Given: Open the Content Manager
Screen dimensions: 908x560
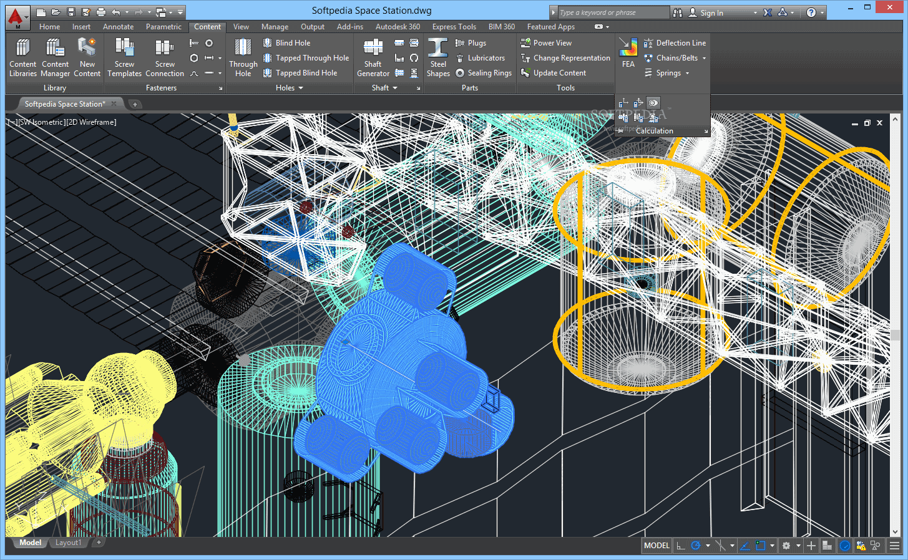Looking at the screenshot, I should 55,57.
